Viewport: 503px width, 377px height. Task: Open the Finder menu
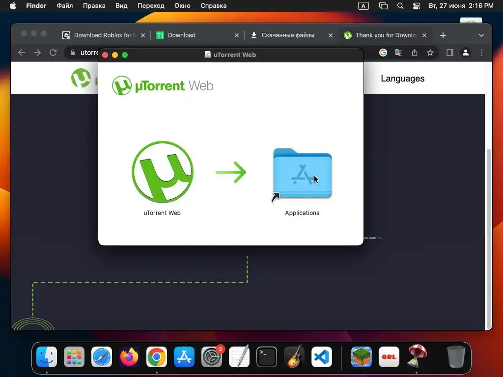click(x=36, y=6)
